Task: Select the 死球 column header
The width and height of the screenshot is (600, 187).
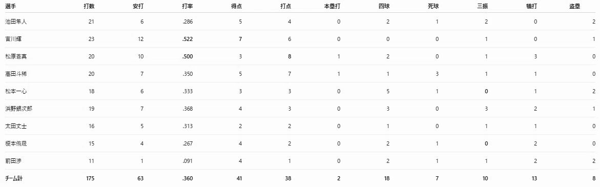Action: [433, 6]
